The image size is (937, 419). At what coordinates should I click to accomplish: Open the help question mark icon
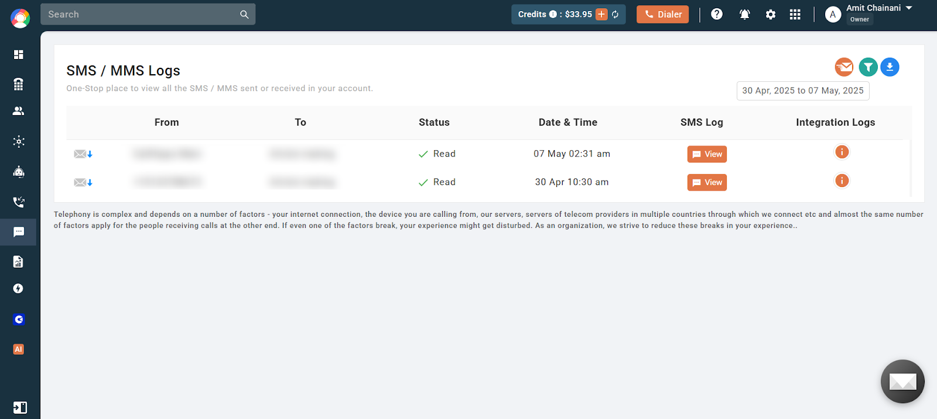click(x=717, y=14)
